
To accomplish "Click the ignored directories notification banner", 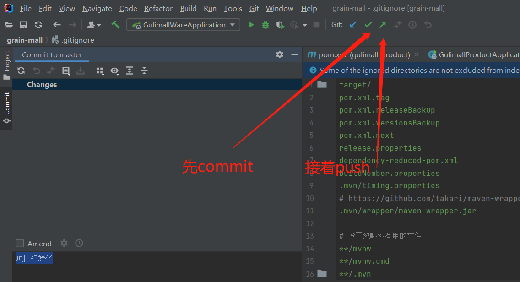I will pos(411,70).
